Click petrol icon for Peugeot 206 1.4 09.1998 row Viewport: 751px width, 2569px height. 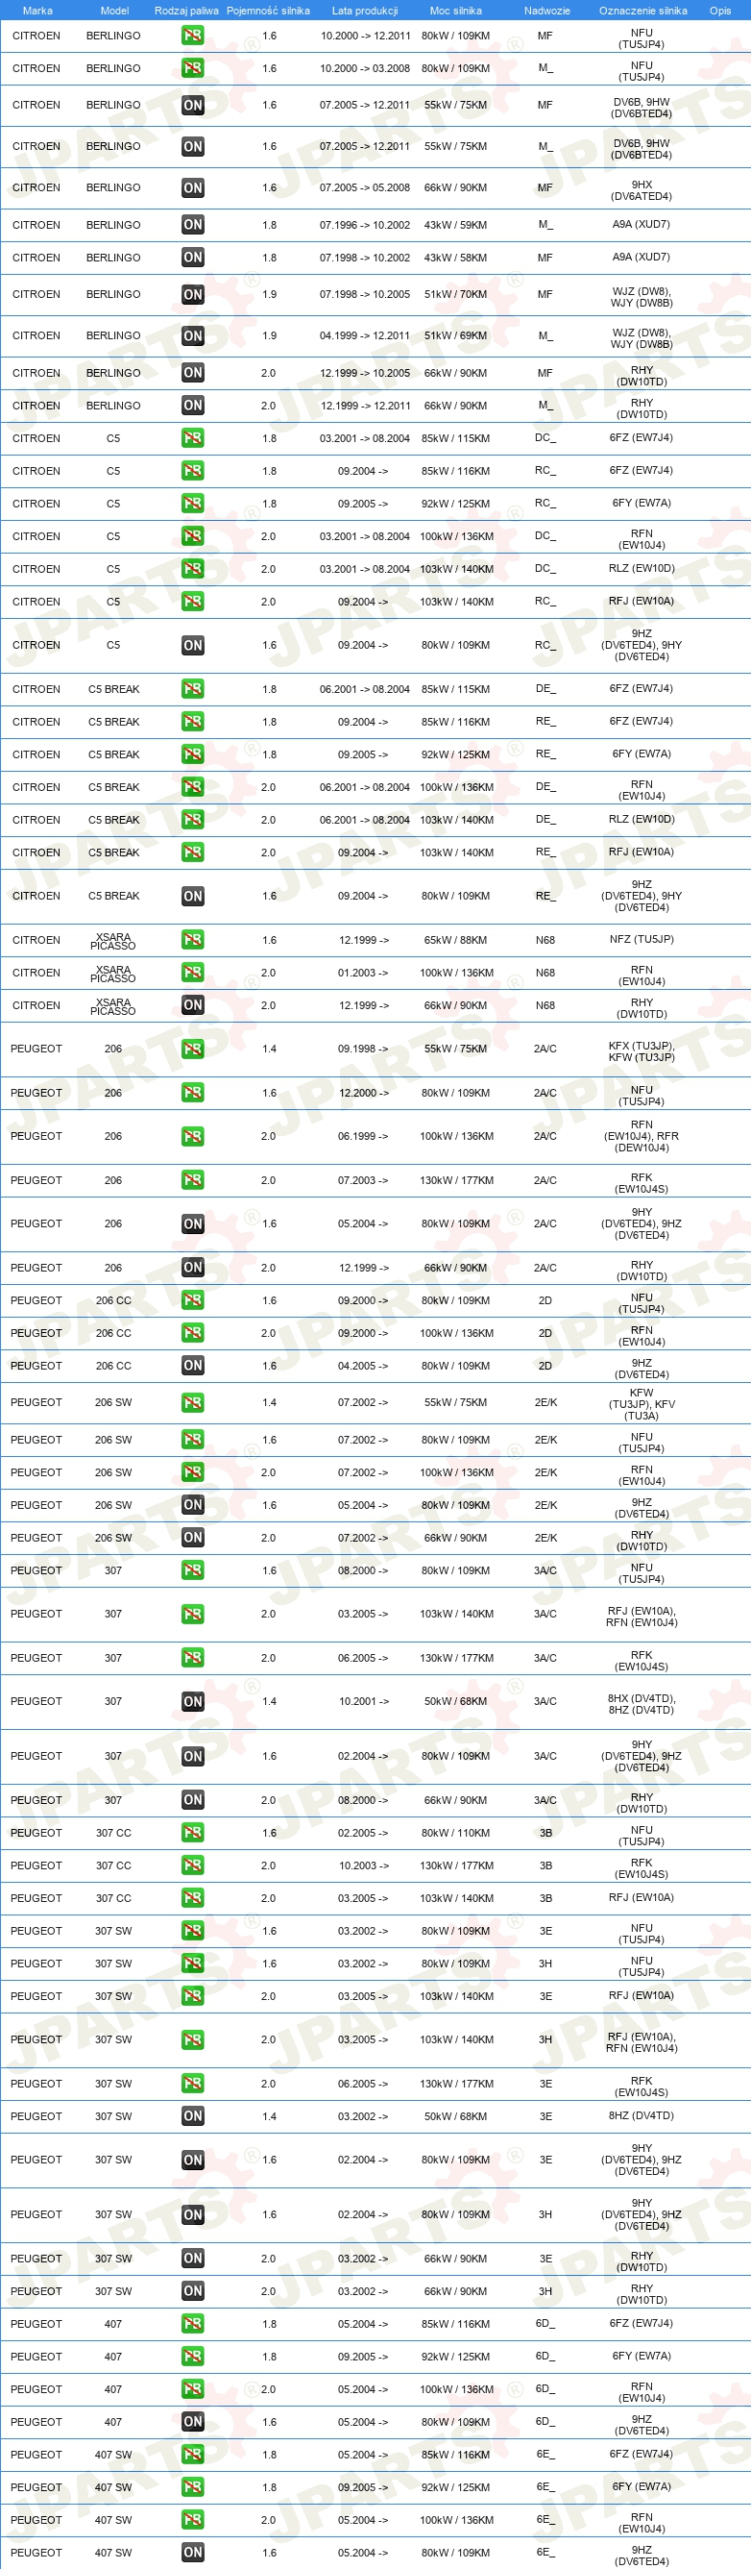(x=192, y=1050)
